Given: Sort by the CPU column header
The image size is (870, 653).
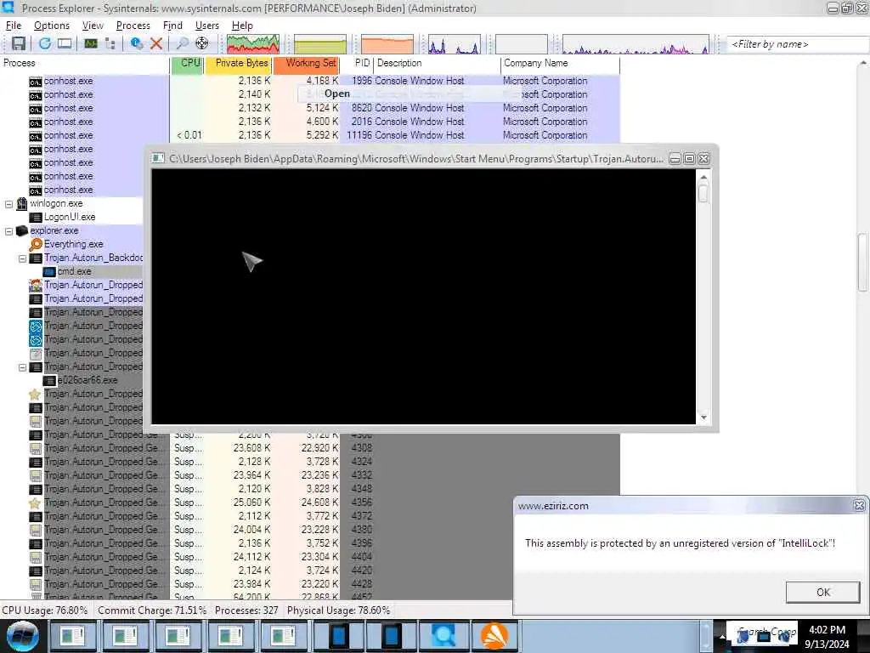Looking at the screenshot, I should click(x=187, y=63).
